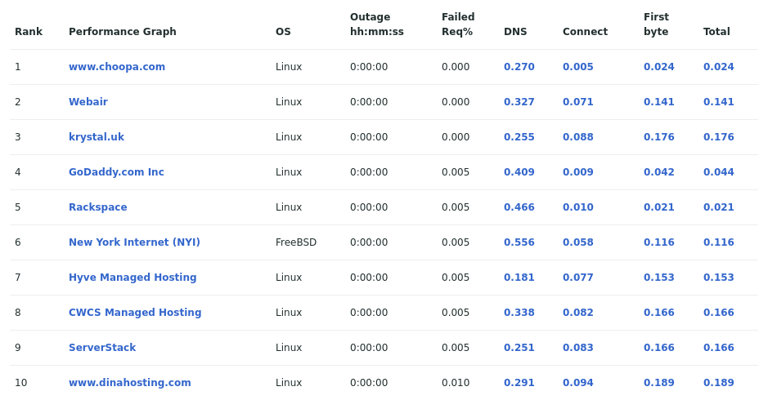Click Total value 0.141 for Webair
Image resolution: width=768 pixels, height=400 pixels.
[x=719, y=102]
